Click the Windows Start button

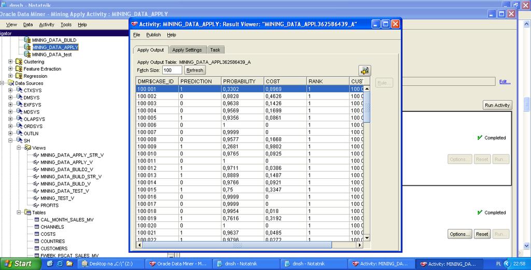pos(20,264)
